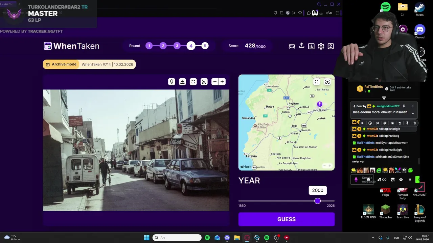Toggle fullscreen view of the photo
433x243 pixels.
(193, 82)
